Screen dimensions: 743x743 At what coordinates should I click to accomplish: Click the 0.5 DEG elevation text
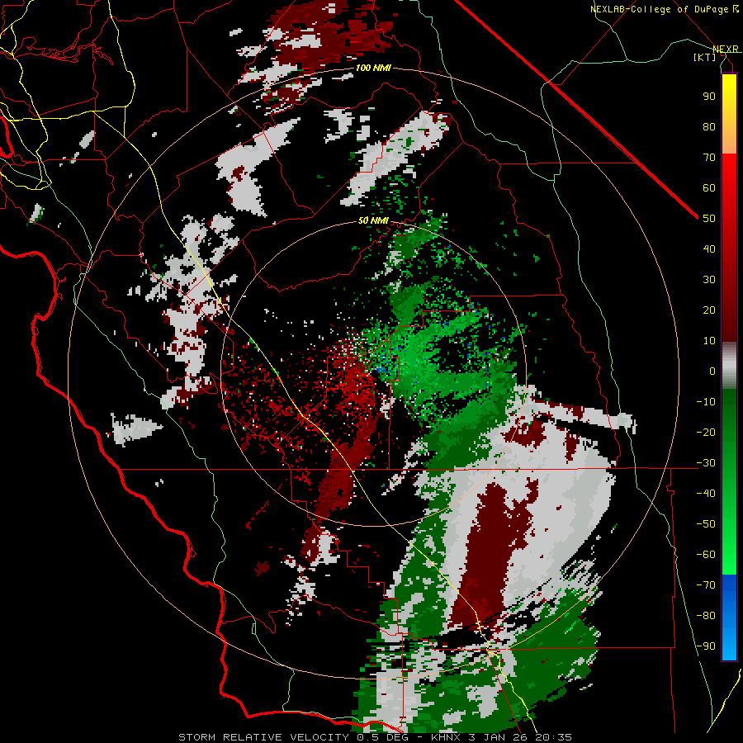coord(381,737)
